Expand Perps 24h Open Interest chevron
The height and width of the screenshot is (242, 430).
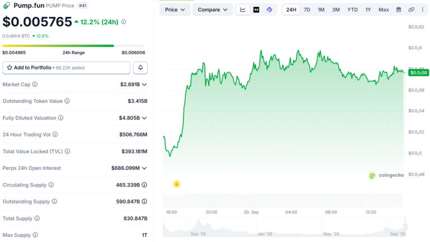[144, 168]
